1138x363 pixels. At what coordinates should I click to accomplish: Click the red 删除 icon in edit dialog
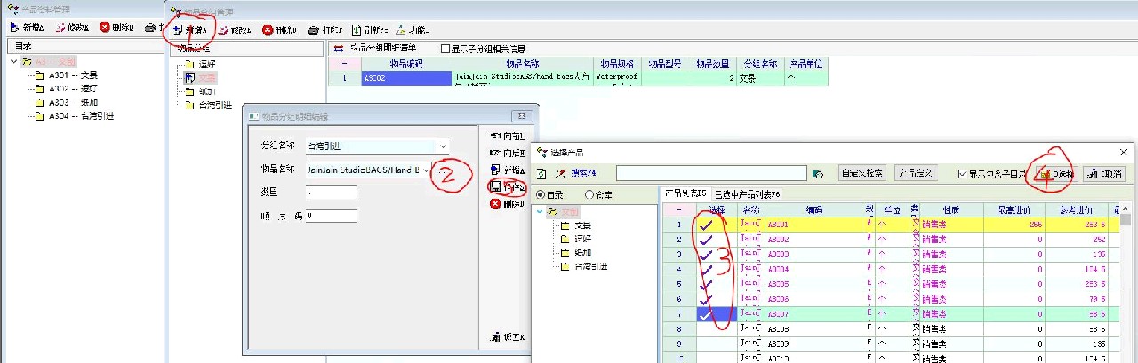point(495,204)
